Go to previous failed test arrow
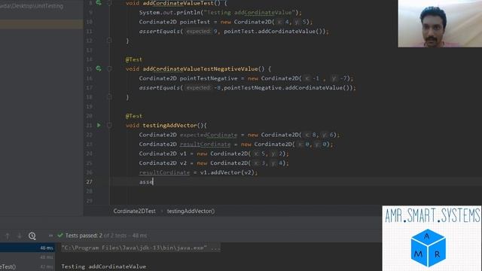This screenshot has height=271, width=482. tap(8, 236)
